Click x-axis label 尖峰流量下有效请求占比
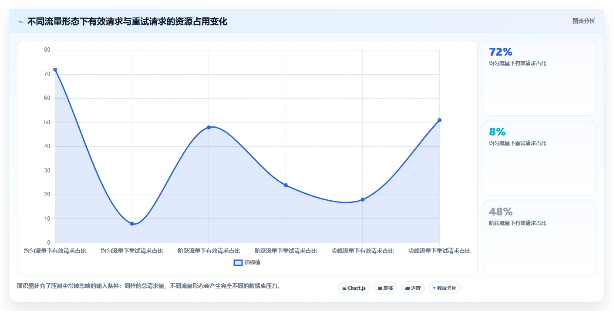 click(362, 251)
